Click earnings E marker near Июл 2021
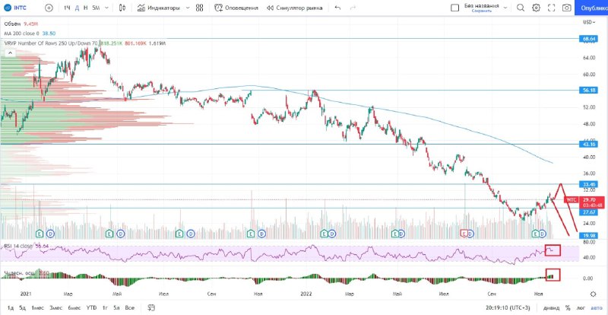This screenshot has width=608, height=315. click(x=179, y=234)
